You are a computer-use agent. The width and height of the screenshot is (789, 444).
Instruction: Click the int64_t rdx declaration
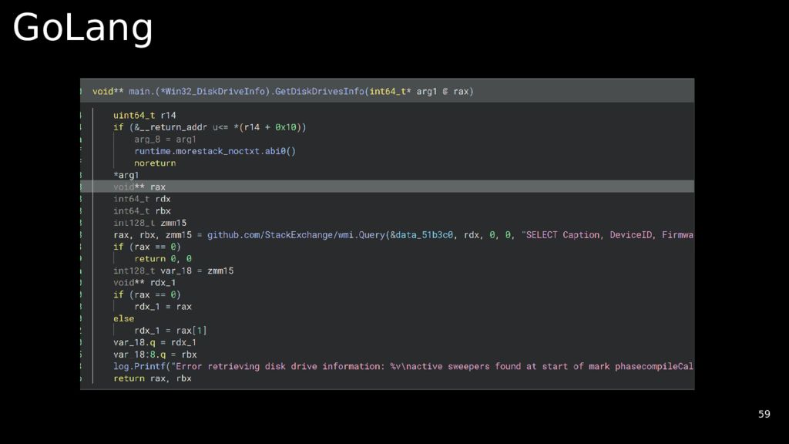point(142,199)
